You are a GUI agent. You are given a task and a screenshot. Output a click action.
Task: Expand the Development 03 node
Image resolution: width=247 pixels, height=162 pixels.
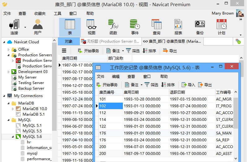pos(8,72)
